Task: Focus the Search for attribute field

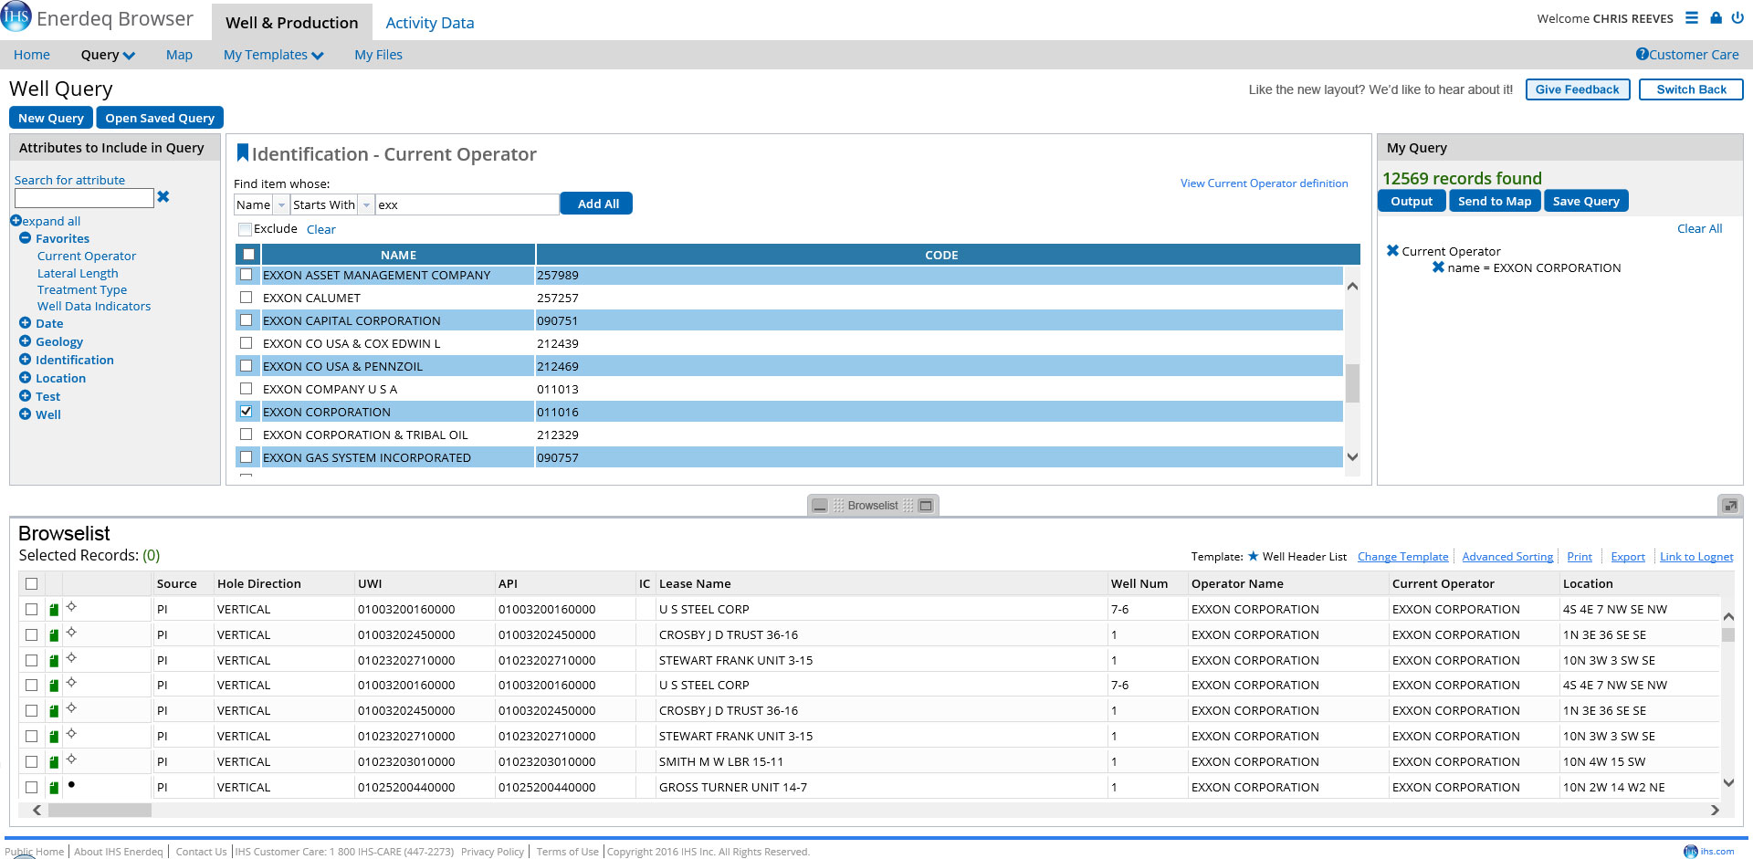Action: pos(84,198)
